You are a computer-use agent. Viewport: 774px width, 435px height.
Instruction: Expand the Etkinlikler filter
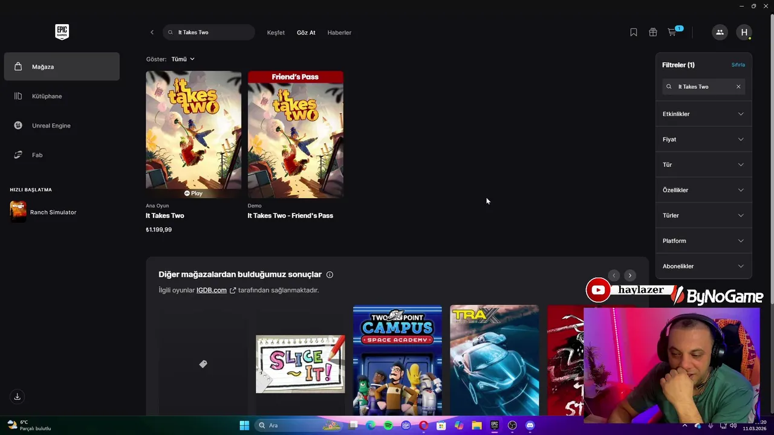tap(704, 114)
